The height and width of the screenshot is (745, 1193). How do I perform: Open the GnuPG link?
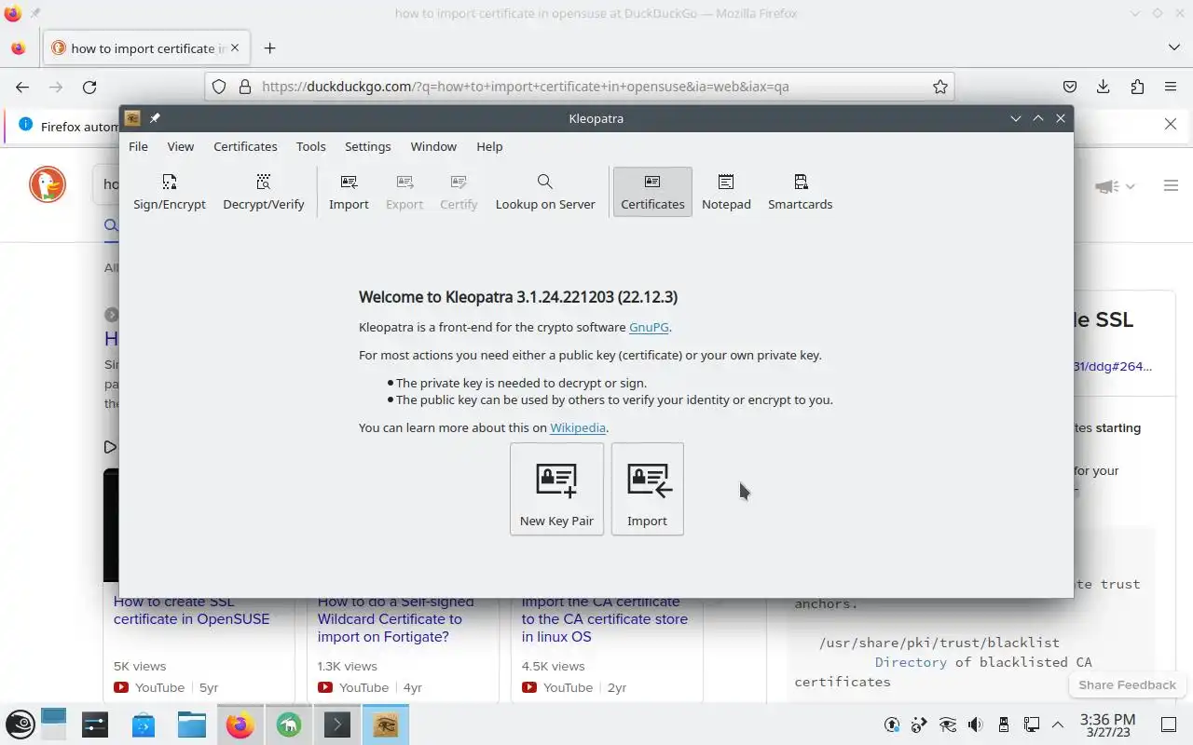[x=649, y=327]
